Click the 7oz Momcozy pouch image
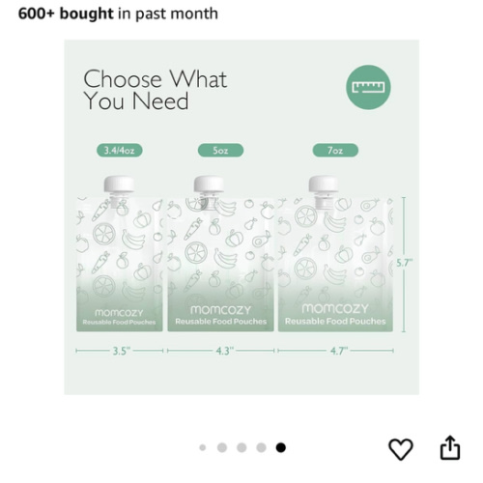This screenshot has height=483, width=483. point(335,254)
